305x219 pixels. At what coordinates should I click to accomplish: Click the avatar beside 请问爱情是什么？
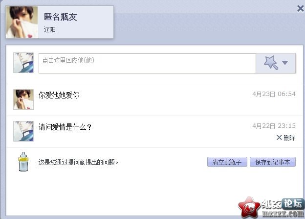[23, 131]
